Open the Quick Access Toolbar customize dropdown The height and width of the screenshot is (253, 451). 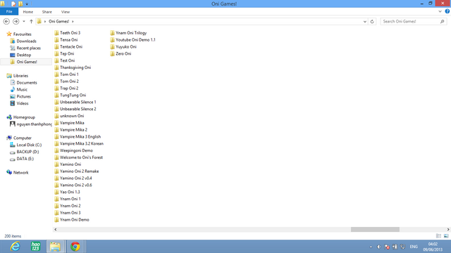pyautogui.click(x=27, y=4)
